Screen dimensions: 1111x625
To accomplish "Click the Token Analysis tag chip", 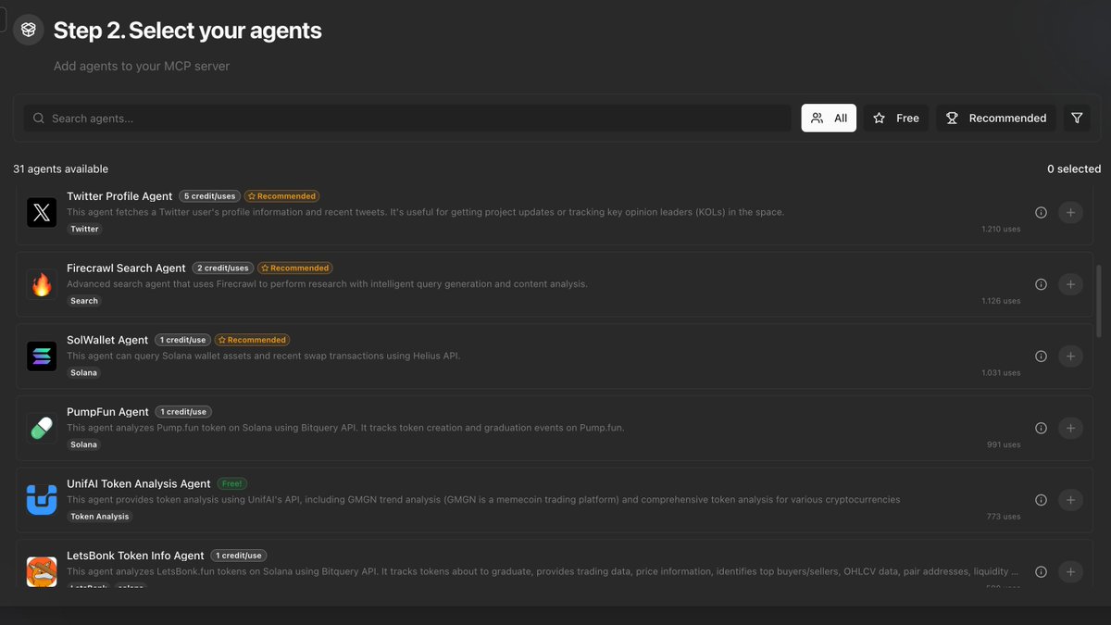I will click(100, 517).
